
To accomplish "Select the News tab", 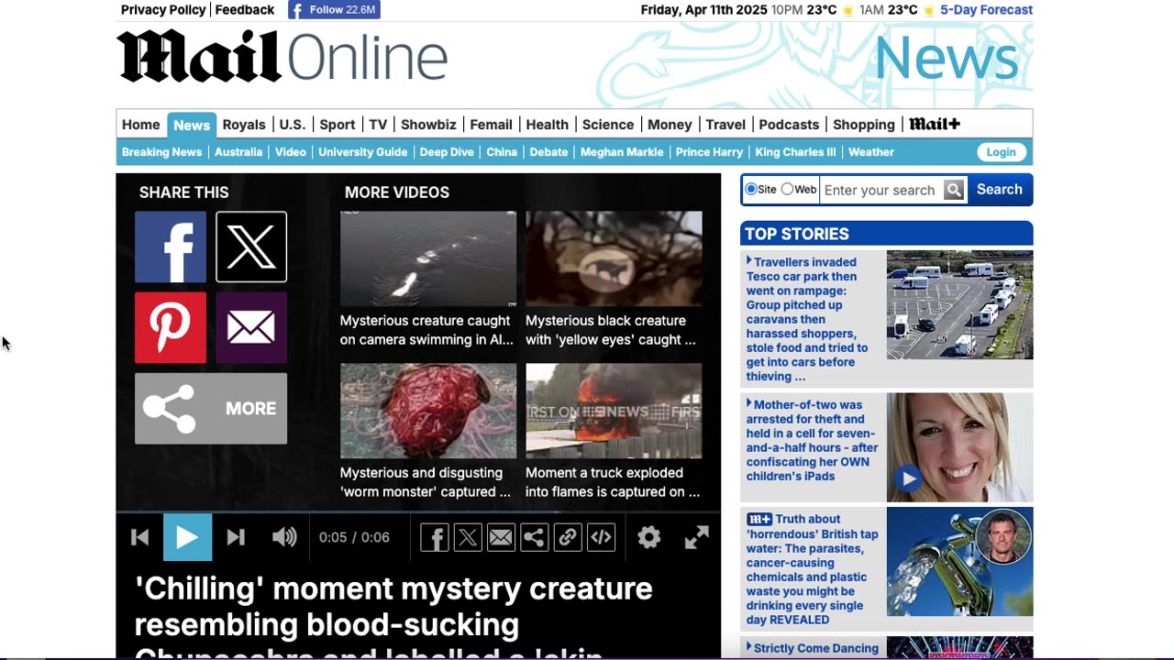I will point(192,125).
